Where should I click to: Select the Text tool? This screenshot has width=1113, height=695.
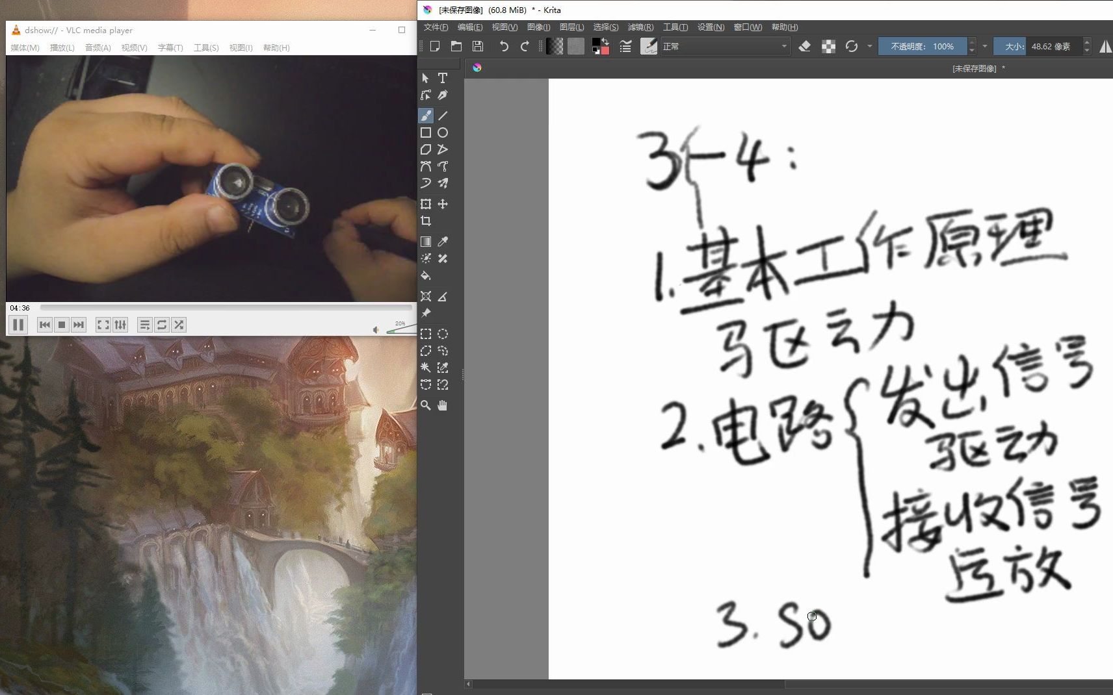pos(443,78)
